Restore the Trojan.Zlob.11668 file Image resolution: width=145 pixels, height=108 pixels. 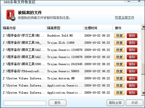(x=119, y=43)
